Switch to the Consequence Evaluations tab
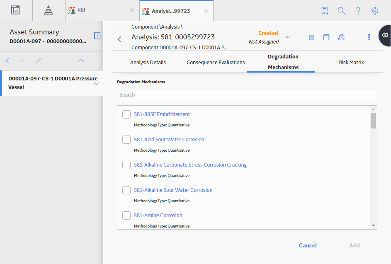 pos(216,62)
